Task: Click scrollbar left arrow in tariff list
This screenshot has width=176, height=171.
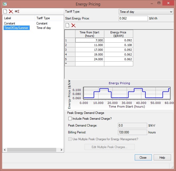Action: [x=5, y=150]
